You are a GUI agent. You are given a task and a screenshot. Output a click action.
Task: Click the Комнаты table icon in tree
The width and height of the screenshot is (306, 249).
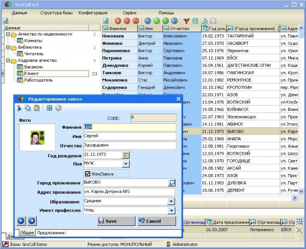point(20,41)
